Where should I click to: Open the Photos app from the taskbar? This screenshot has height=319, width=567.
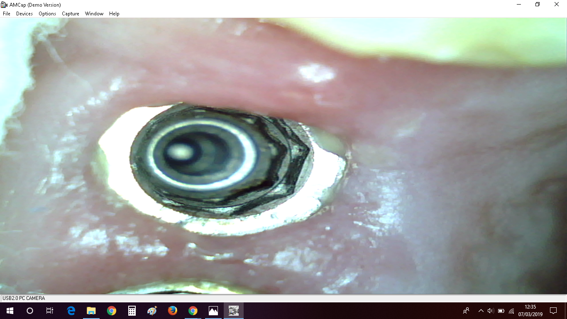pyautogui.click(x=213, y=311)
